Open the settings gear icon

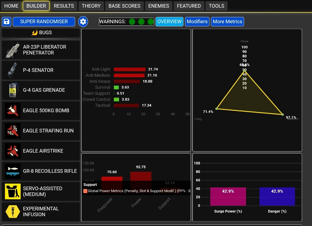click(x=83, y=21)
